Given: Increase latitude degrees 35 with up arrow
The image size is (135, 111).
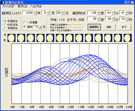Looking at the screenshot, I should [99, 18].
